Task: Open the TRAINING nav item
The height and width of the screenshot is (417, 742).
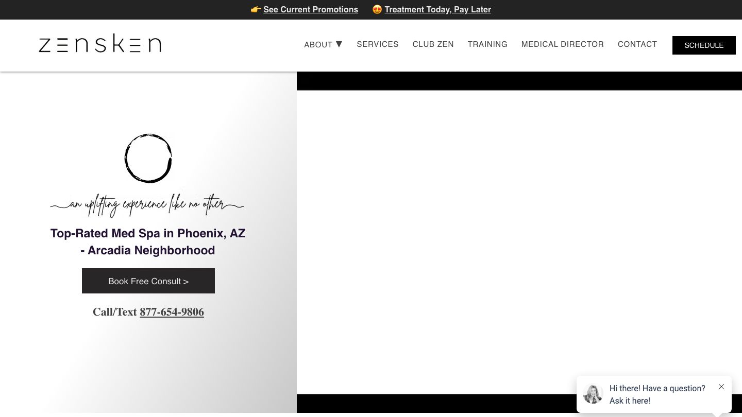Action: coord(487,44)
